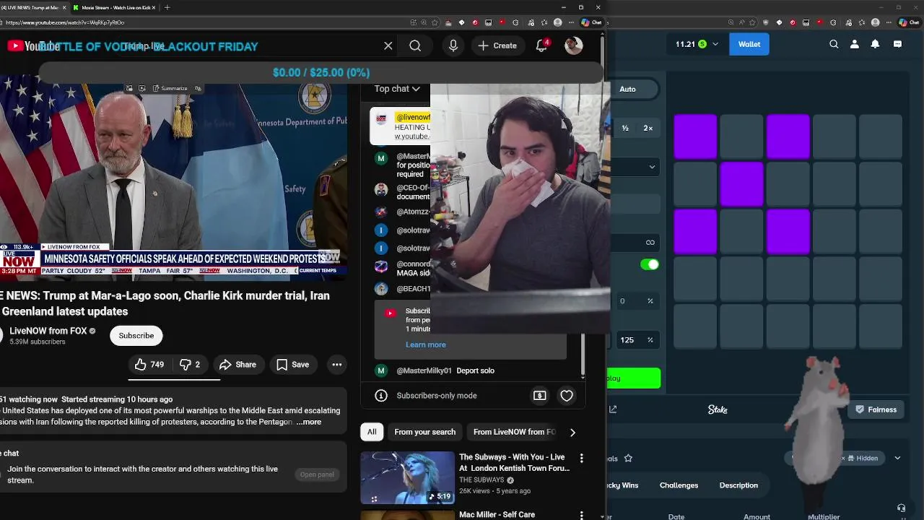Image resolution: width=924 pixels, height=520 pixels.
Task: Collapse the game info chevron
Action: point(897,458)
